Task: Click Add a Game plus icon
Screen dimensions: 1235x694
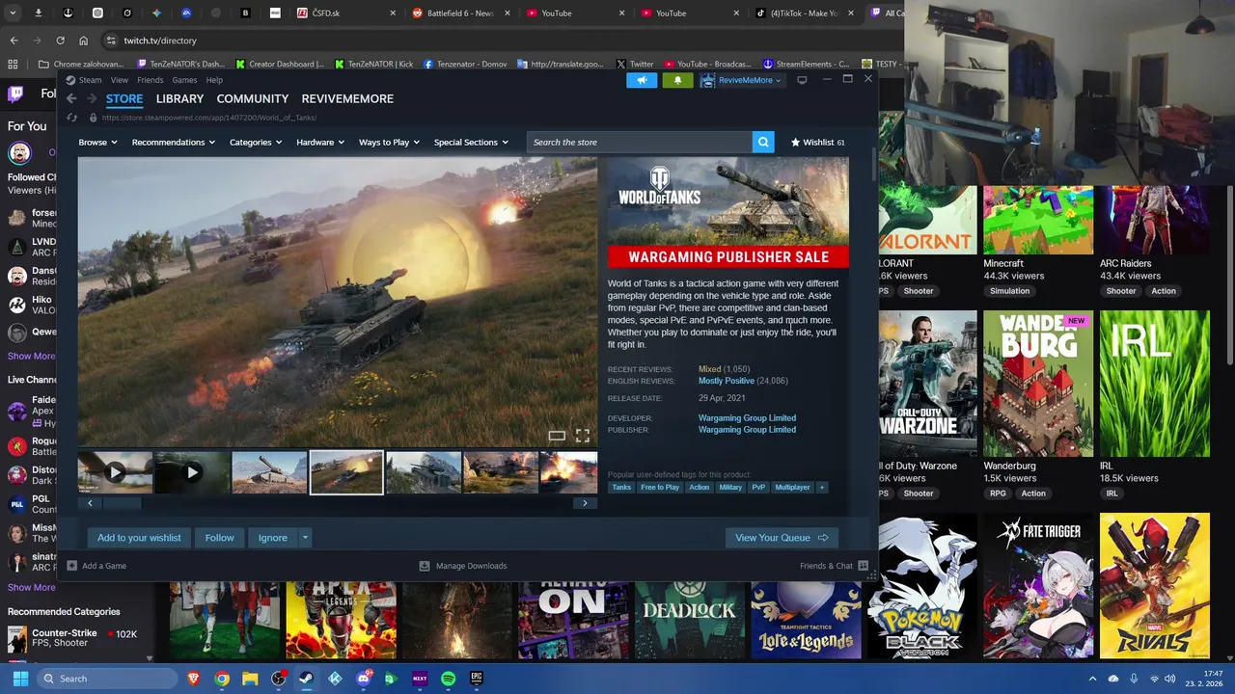Action: point(71,566)
